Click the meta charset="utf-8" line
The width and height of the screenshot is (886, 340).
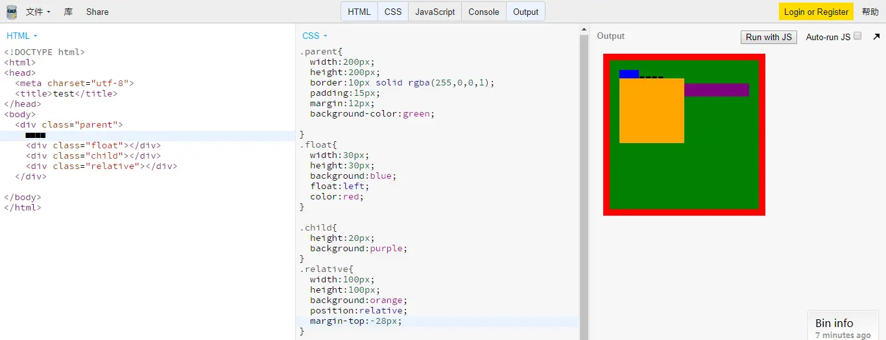coord(75,83)
